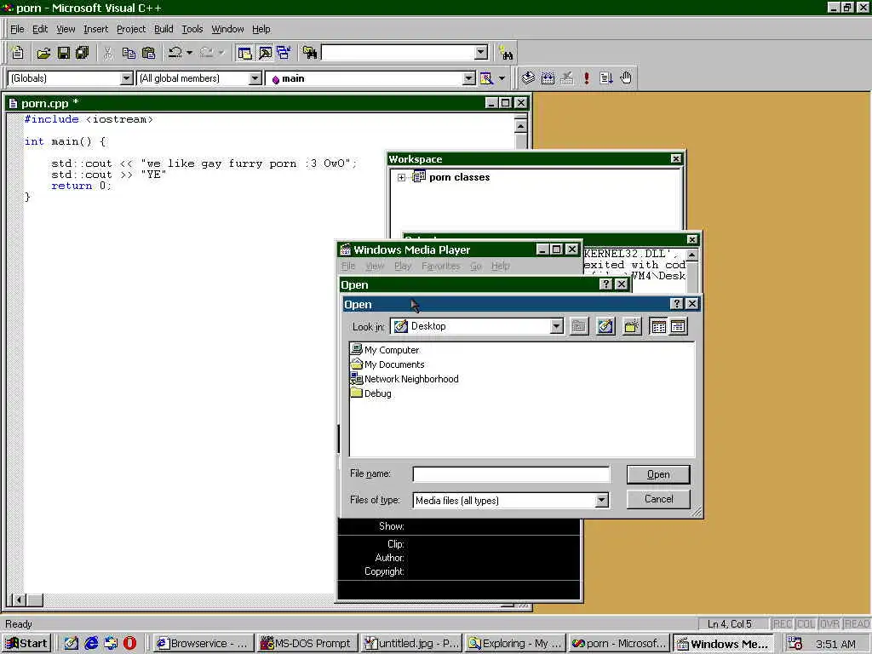The image size is (872, 654).
Task: Open the (Globals) class dropdown
Action: (x=126, y=78)
